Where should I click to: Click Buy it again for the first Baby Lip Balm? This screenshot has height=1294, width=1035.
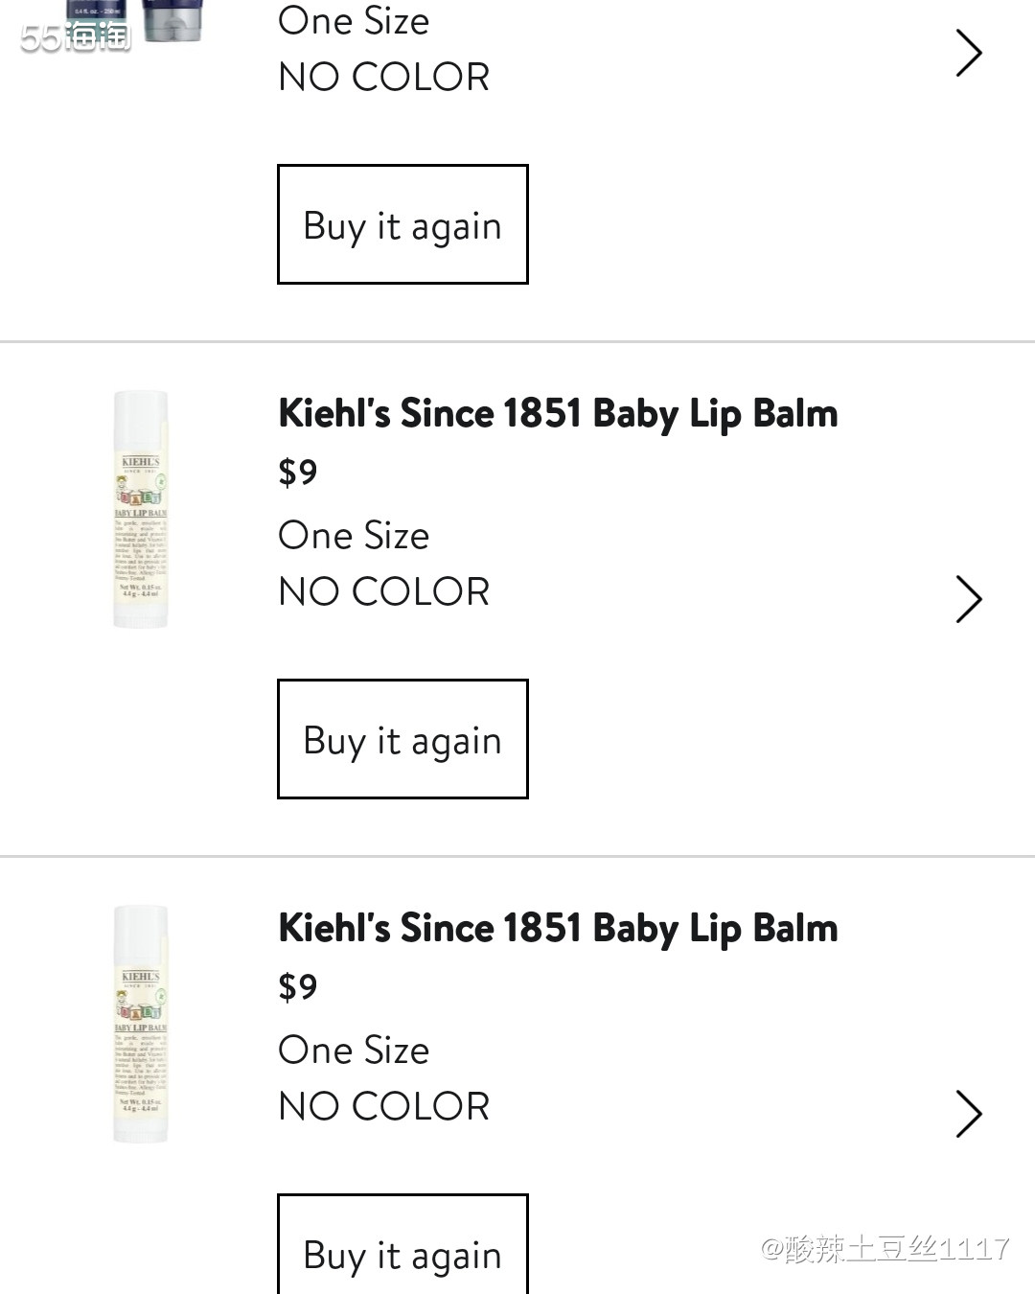click(x=402, y=739)
